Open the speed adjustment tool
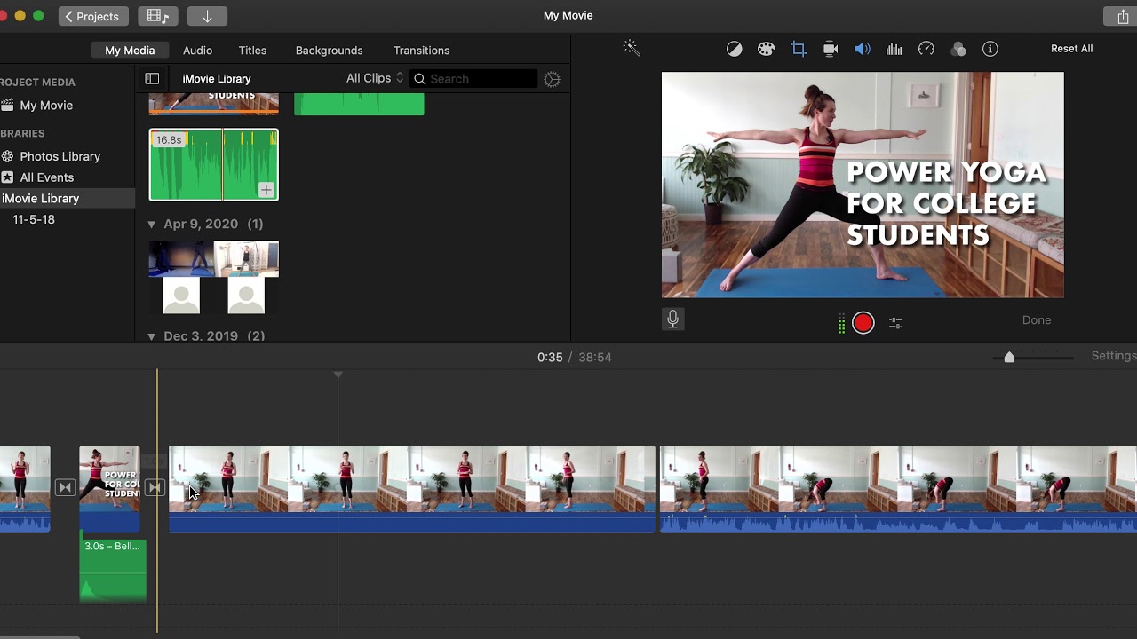This screenshot has height=639, width=1137. point(926,50)
